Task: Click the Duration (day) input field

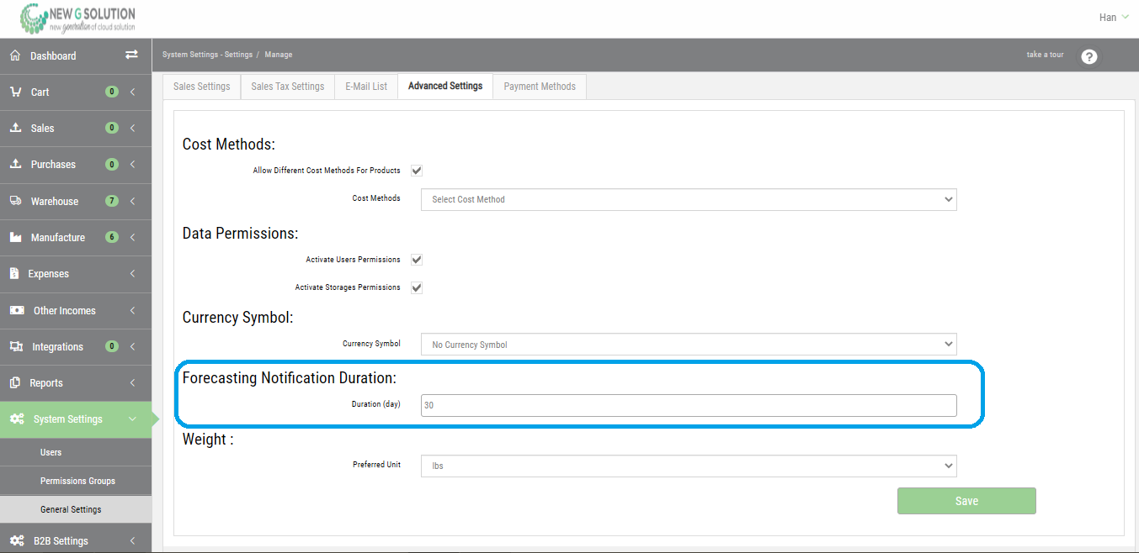Action: click(x=689, y=405)
